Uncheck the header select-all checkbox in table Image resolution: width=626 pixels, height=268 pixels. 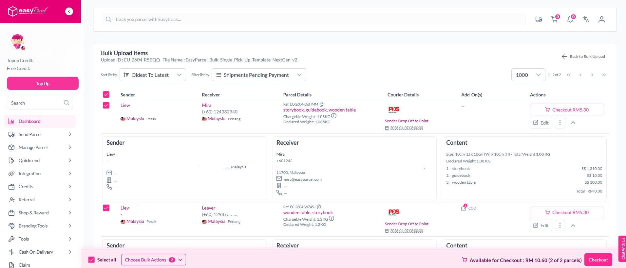click(106, 94)
